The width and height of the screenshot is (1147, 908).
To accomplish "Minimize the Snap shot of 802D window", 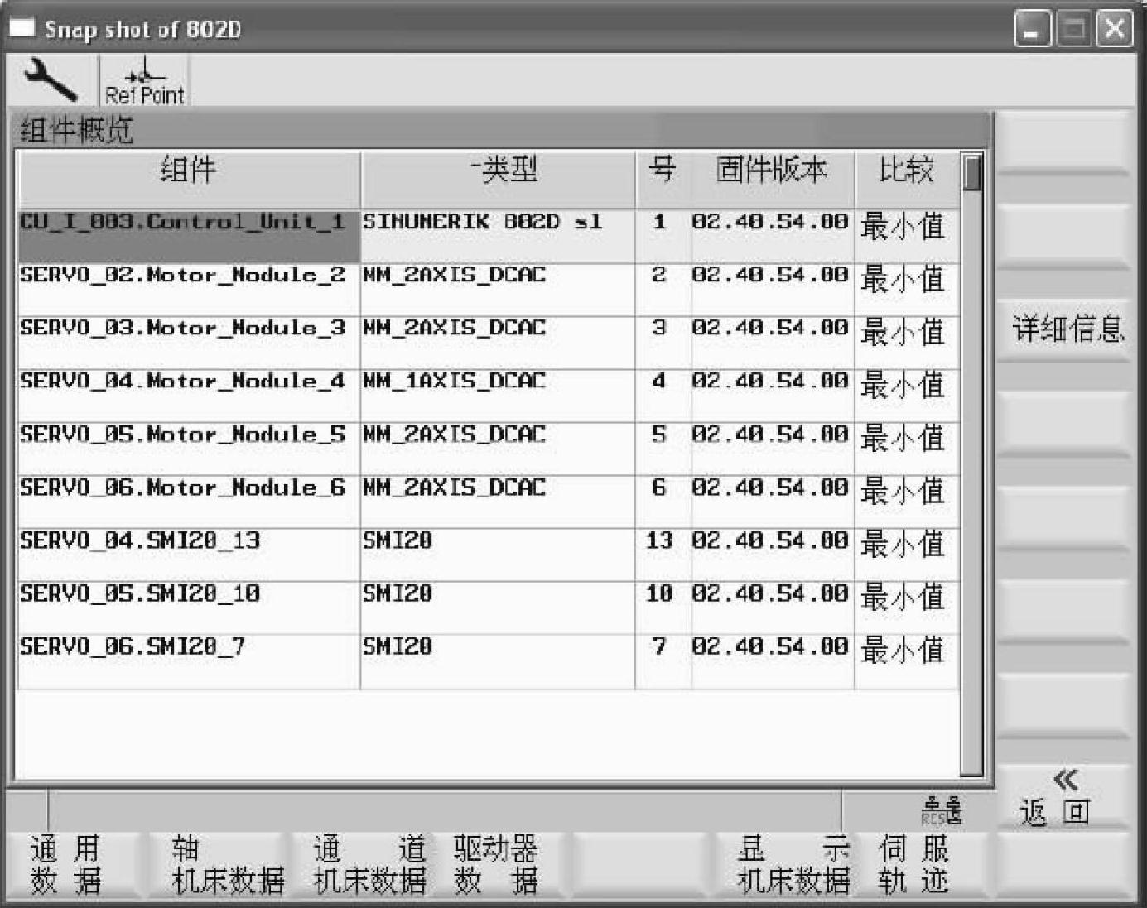I will 1033,30.
